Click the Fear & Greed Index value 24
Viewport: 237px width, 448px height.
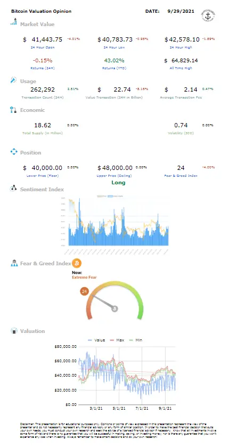181,168
